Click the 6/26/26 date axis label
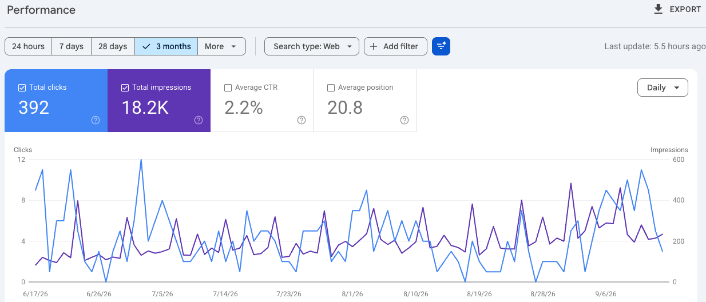 pyautogui.click(x=98, y=294)
